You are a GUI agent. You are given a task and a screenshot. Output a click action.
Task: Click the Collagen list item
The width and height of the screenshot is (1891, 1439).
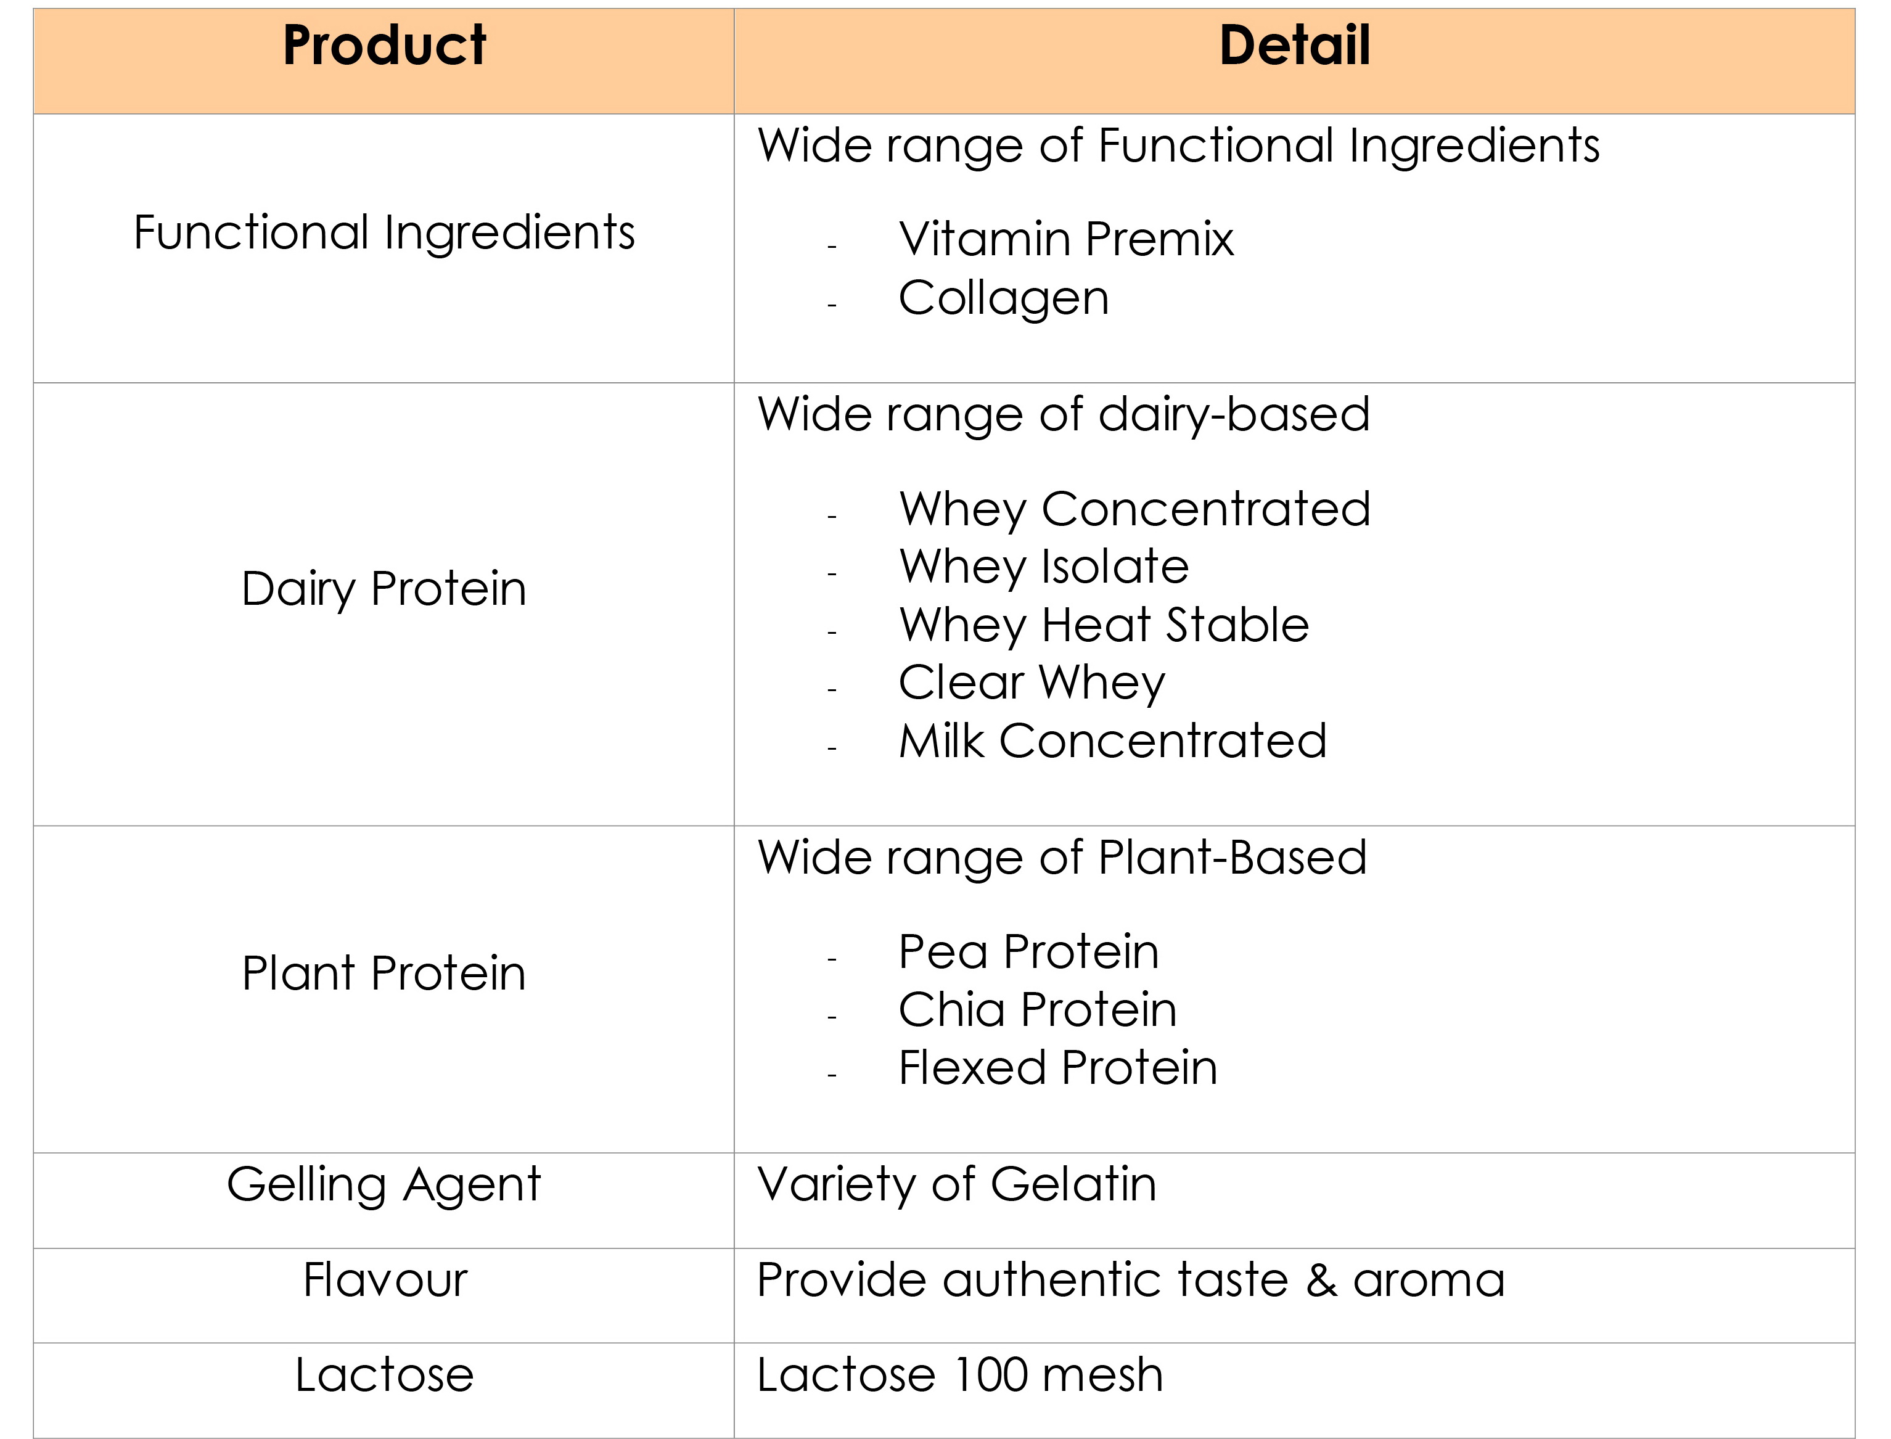[x=1003, y=299]
